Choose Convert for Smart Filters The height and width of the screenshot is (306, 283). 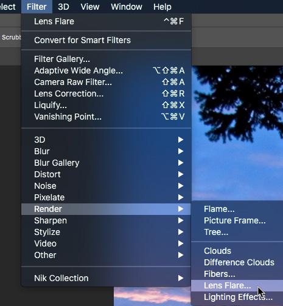[106, 40]
